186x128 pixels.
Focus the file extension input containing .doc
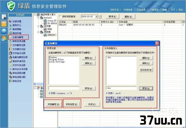121,88
